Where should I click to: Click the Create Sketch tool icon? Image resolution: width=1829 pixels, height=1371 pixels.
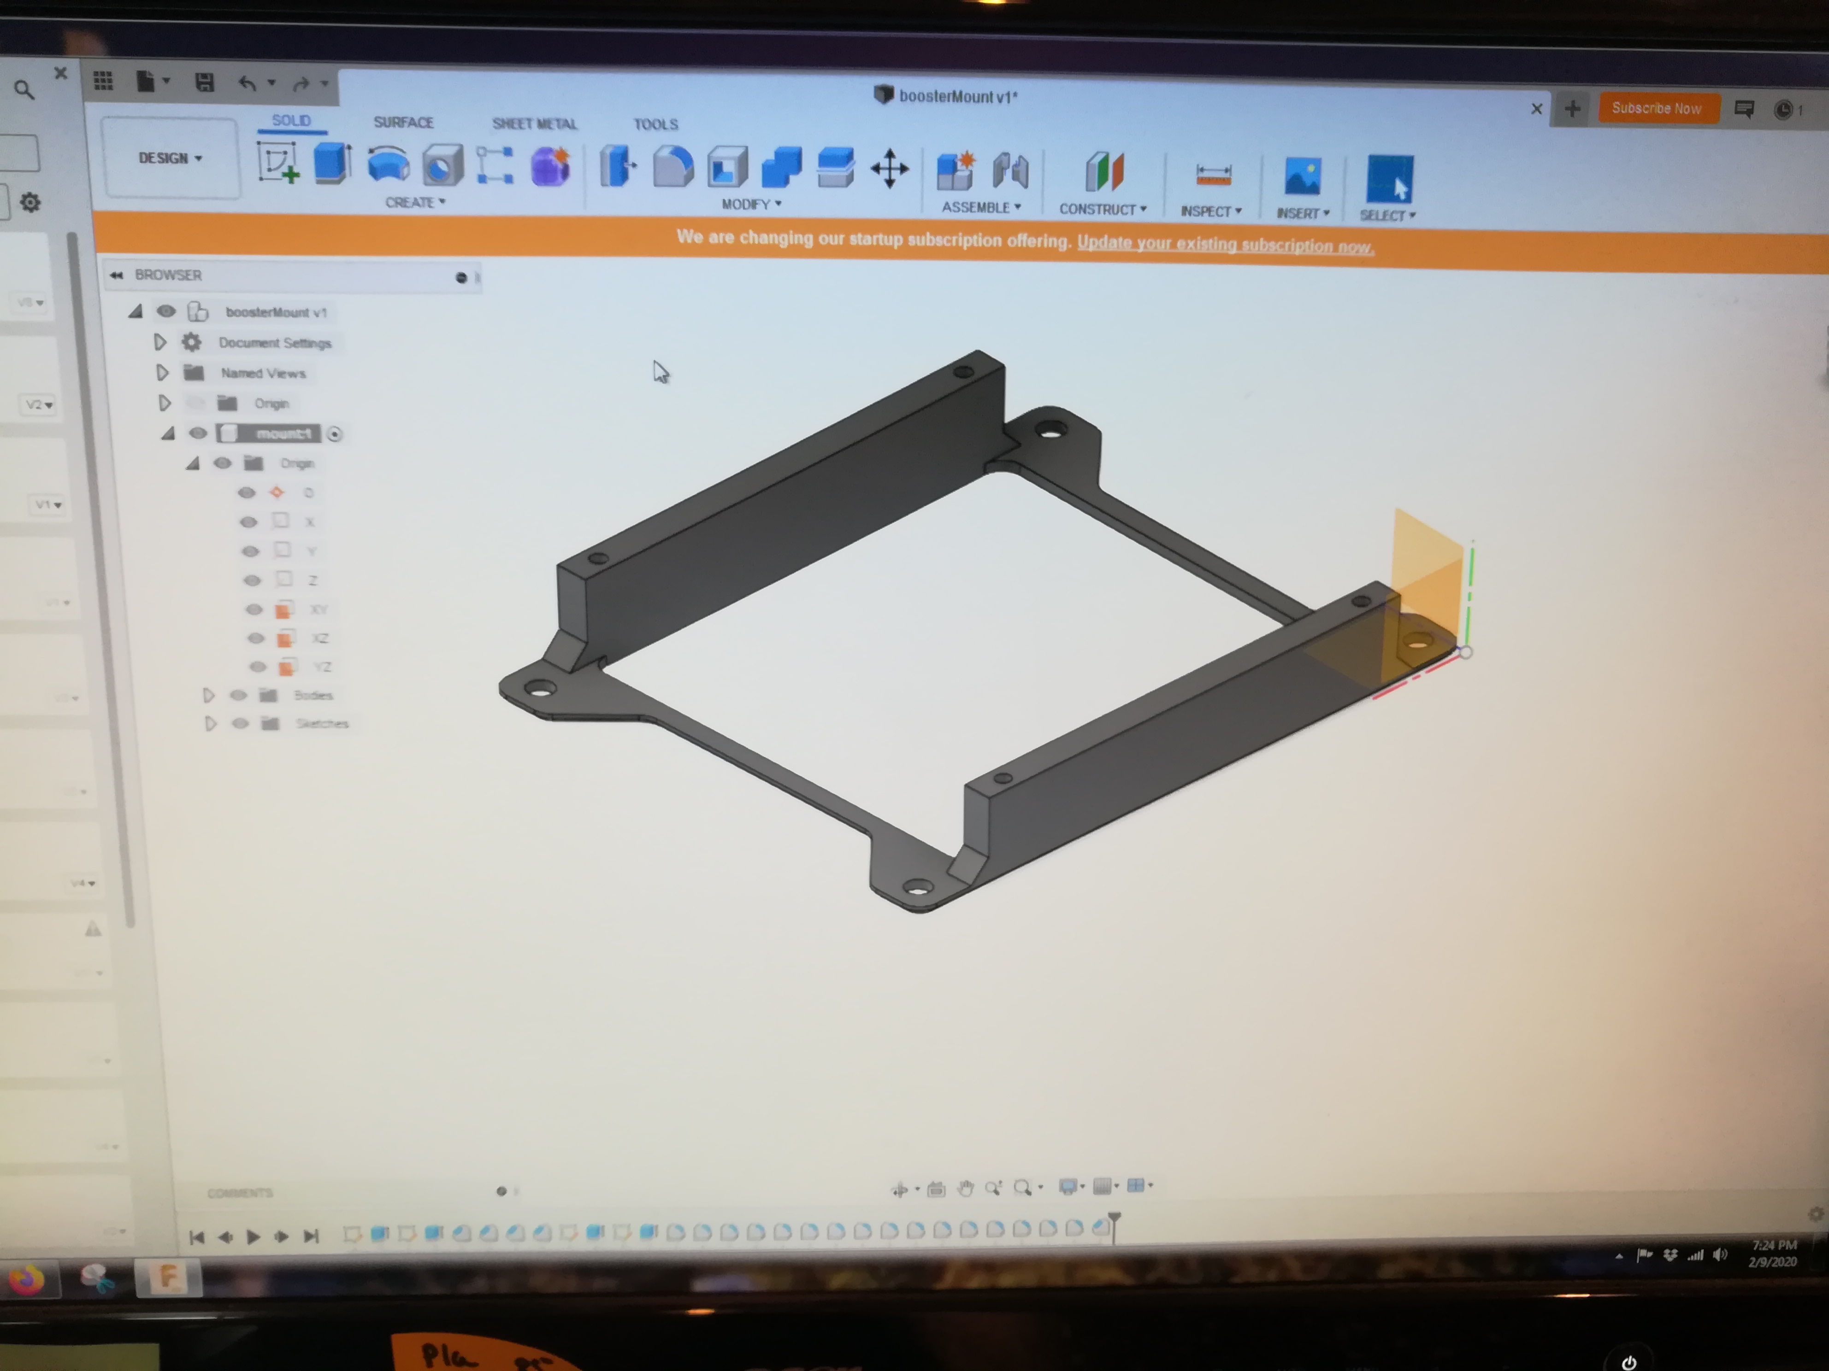click(x=278, y=162)
